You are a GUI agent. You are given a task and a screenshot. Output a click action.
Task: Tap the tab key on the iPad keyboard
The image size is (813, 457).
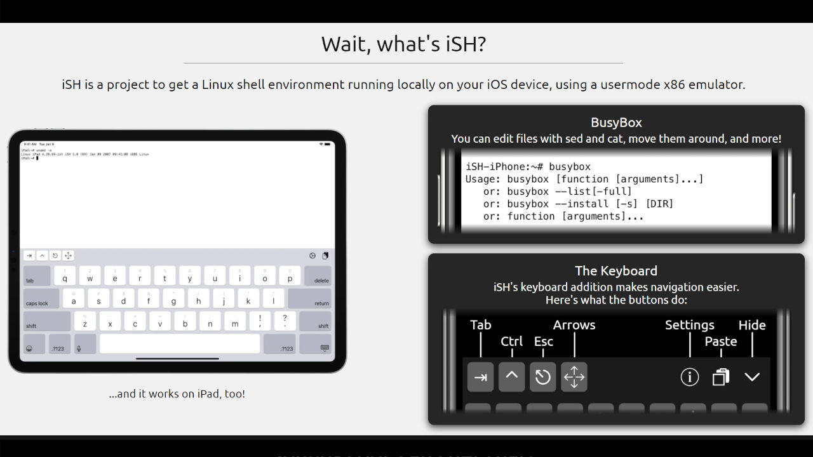(37, 275)
